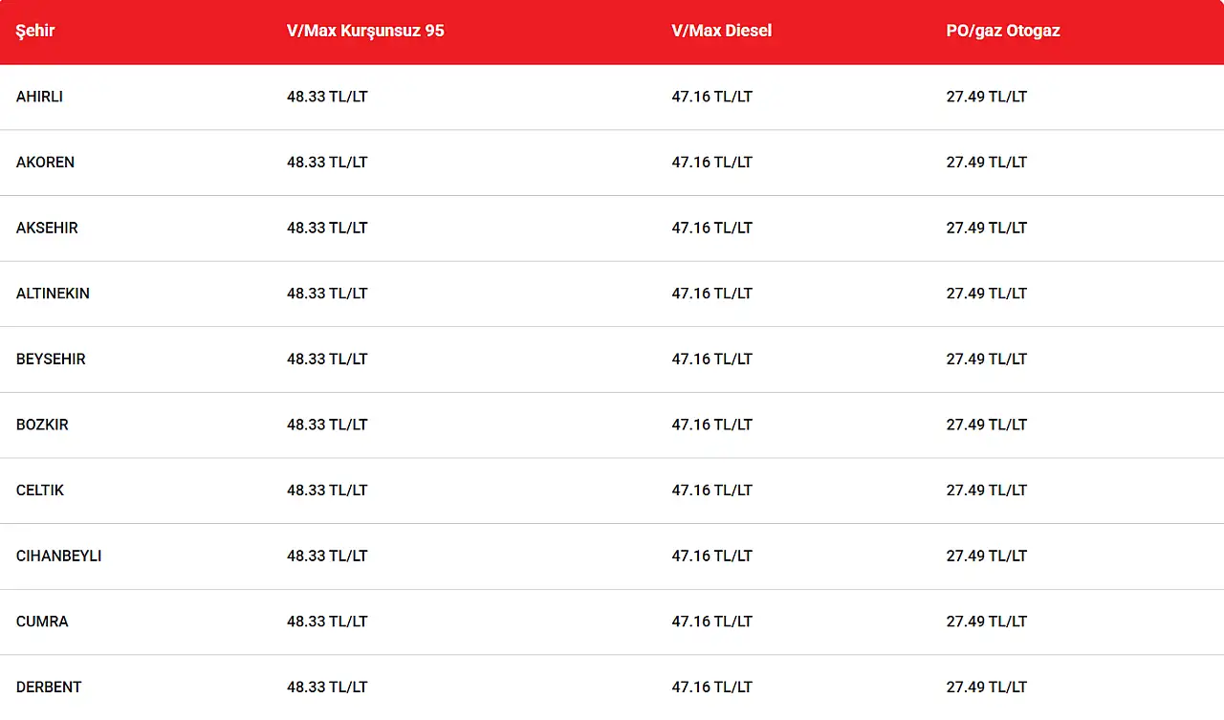Screen dimensions: 1224x720
Task: Click the V/Max Diesel column header
Action: (x=721, y=31)
